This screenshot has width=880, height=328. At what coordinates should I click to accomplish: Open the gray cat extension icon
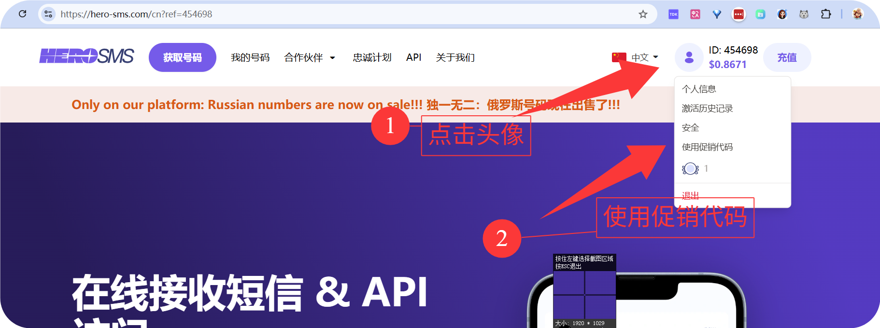point(804,14)
